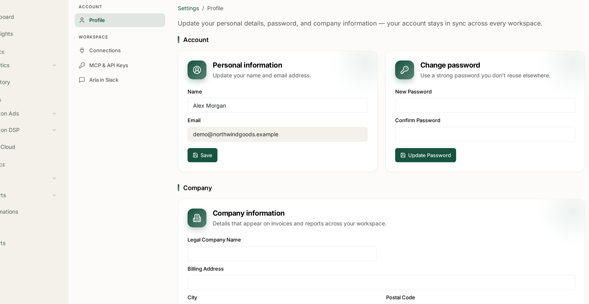Focus the Name input field
The width and height of the screenshot is (589, 304).
point(278,105)
